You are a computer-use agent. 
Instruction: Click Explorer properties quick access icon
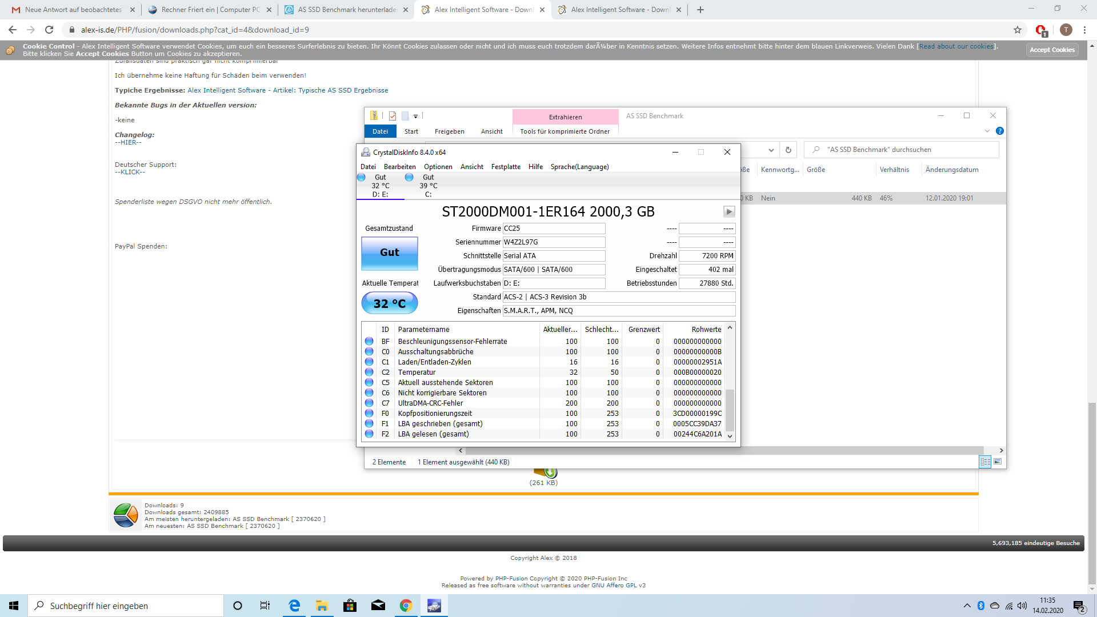click(x=393, y=116)
